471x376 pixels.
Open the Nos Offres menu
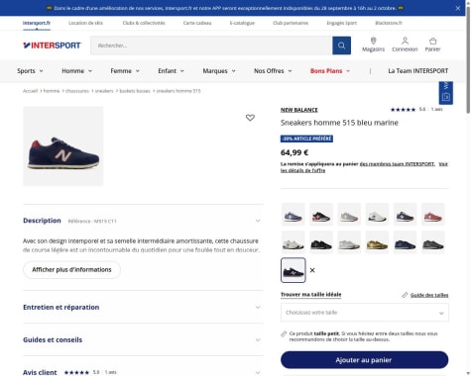coord(273,71)
